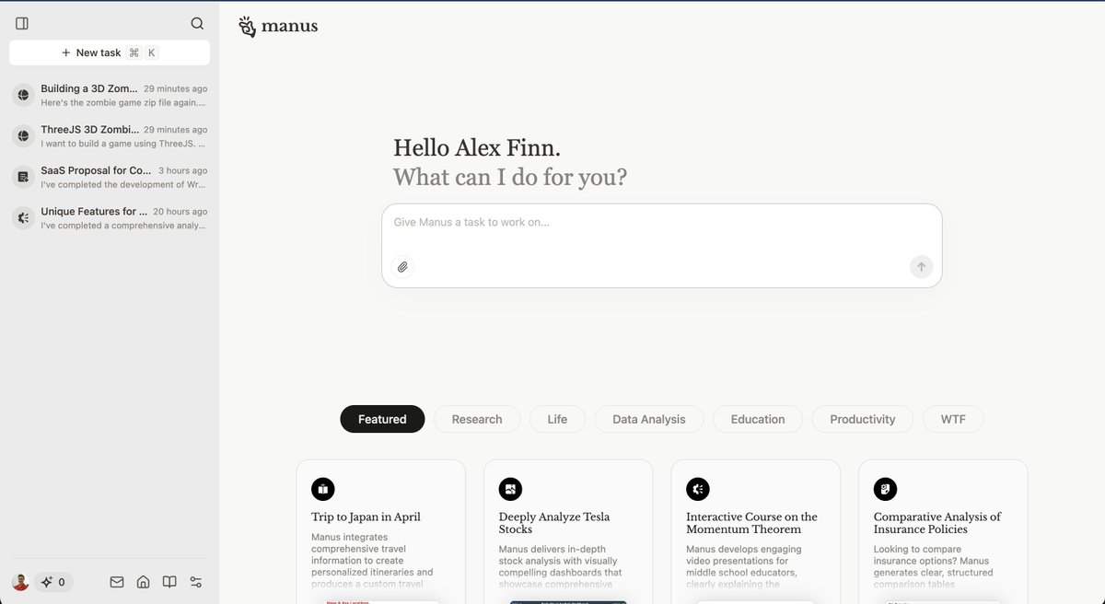
Task: Open the SaaS Proposal for Co... task
Action: (110, 177)
